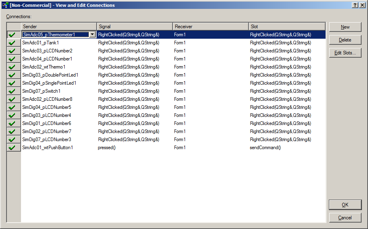Select the SimDig02_pLCDNumber7 sender cell
The image size is (368, 229).
(59, 131)
